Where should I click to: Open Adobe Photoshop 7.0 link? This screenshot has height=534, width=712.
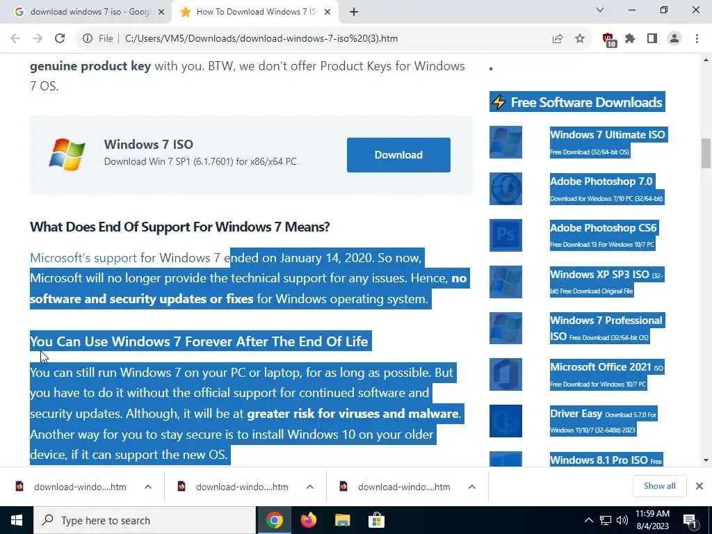[601, 181]
